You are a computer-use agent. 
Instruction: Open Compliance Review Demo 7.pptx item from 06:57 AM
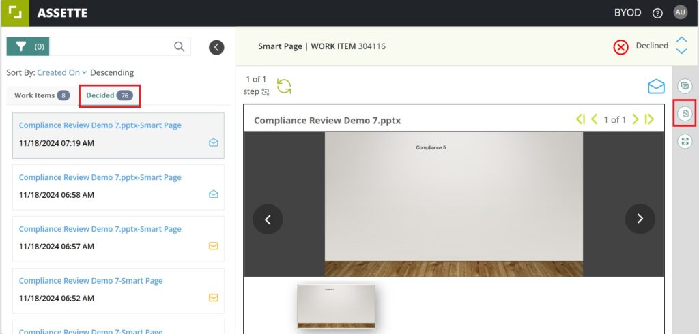click(118, 239)
